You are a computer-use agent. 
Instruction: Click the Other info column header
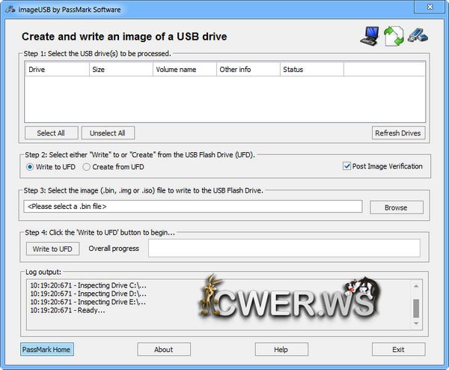point(247,69)
